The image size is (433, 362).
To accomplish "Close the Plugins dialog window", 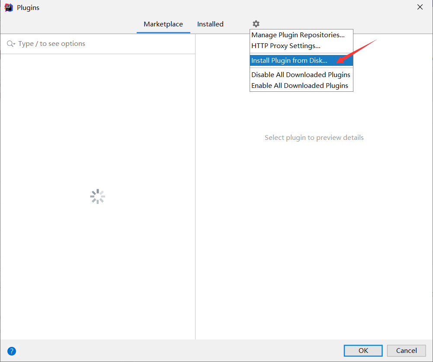I will pos(420,7).
